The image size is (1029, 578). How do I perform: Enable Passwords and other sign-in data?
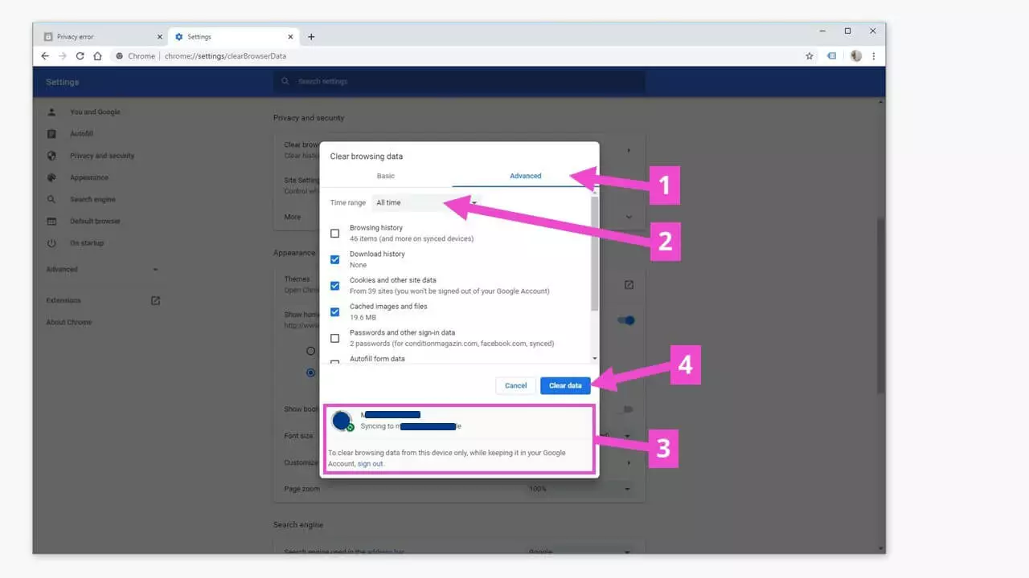[335, 338]
